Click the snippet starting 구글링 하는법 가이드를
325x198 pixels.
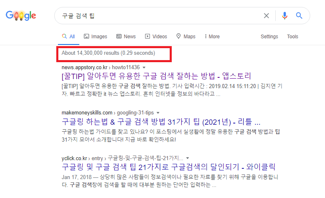(171, 135)
